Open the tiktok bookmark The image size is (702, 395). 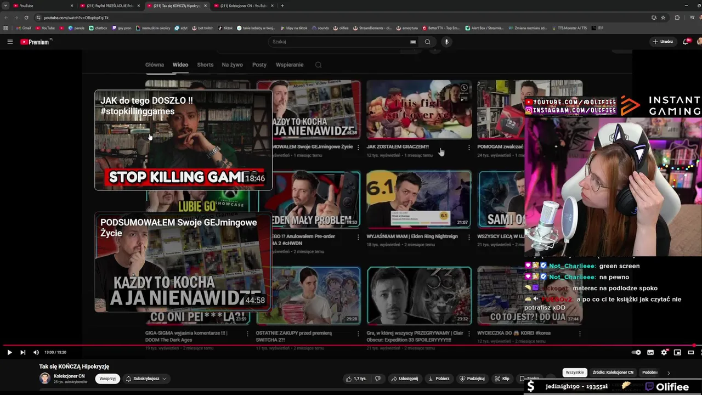click(x=225, y=28)
